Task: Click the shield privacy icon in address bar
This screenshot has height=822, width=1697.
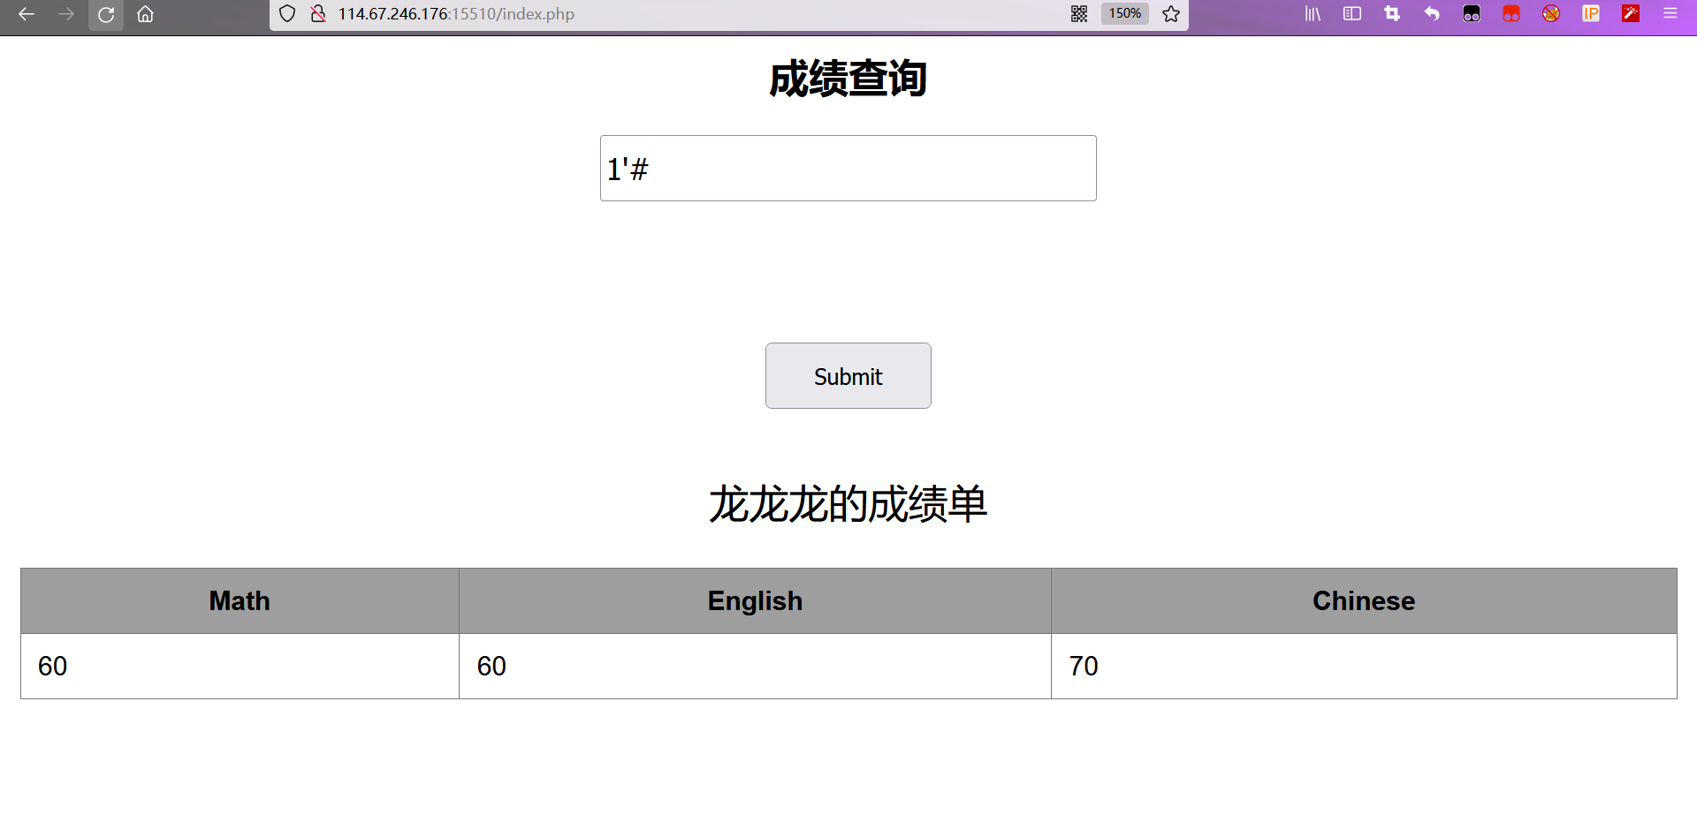Action: (286, 14)
